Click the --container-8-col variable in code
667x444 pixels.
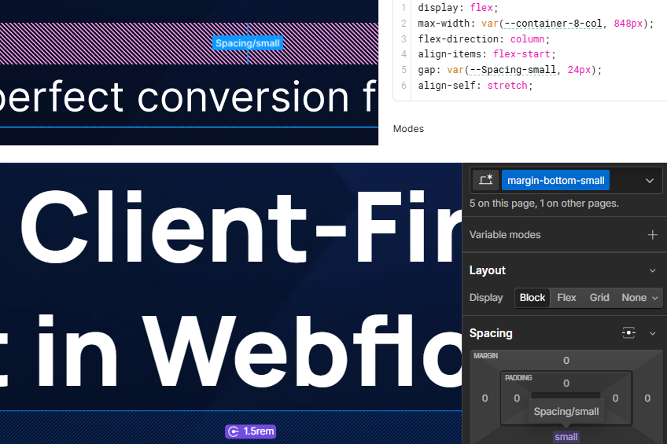pos(553,24)
